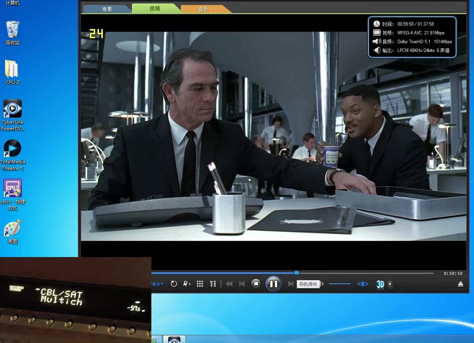
Task: Click the unplayed portion of seek bar
Action: (366, 273)
